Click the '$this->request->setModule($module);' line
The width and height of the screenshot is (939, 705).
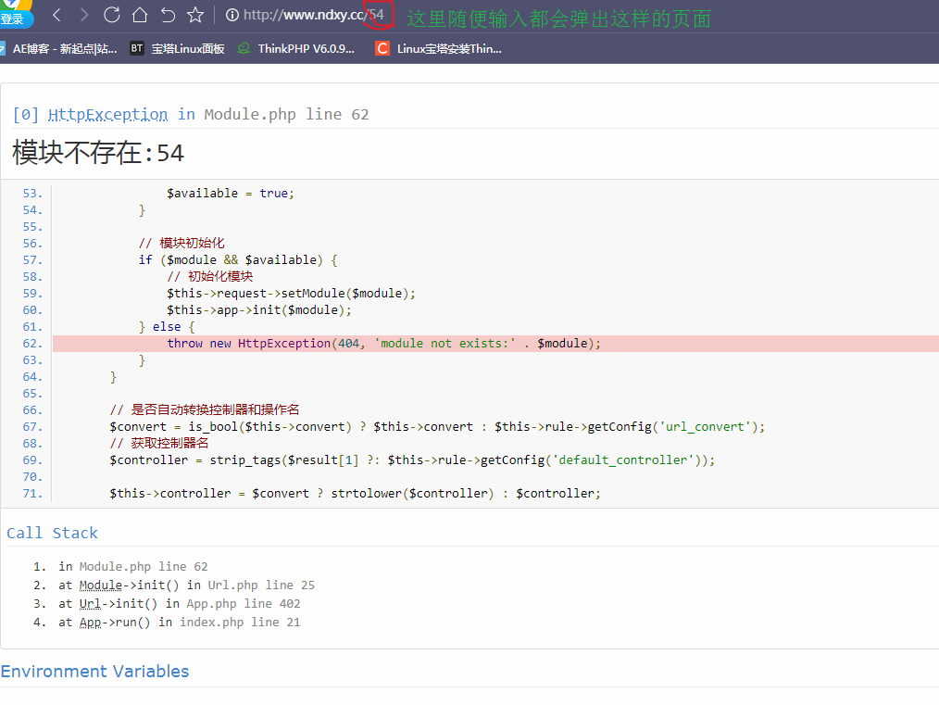(291, 294)
